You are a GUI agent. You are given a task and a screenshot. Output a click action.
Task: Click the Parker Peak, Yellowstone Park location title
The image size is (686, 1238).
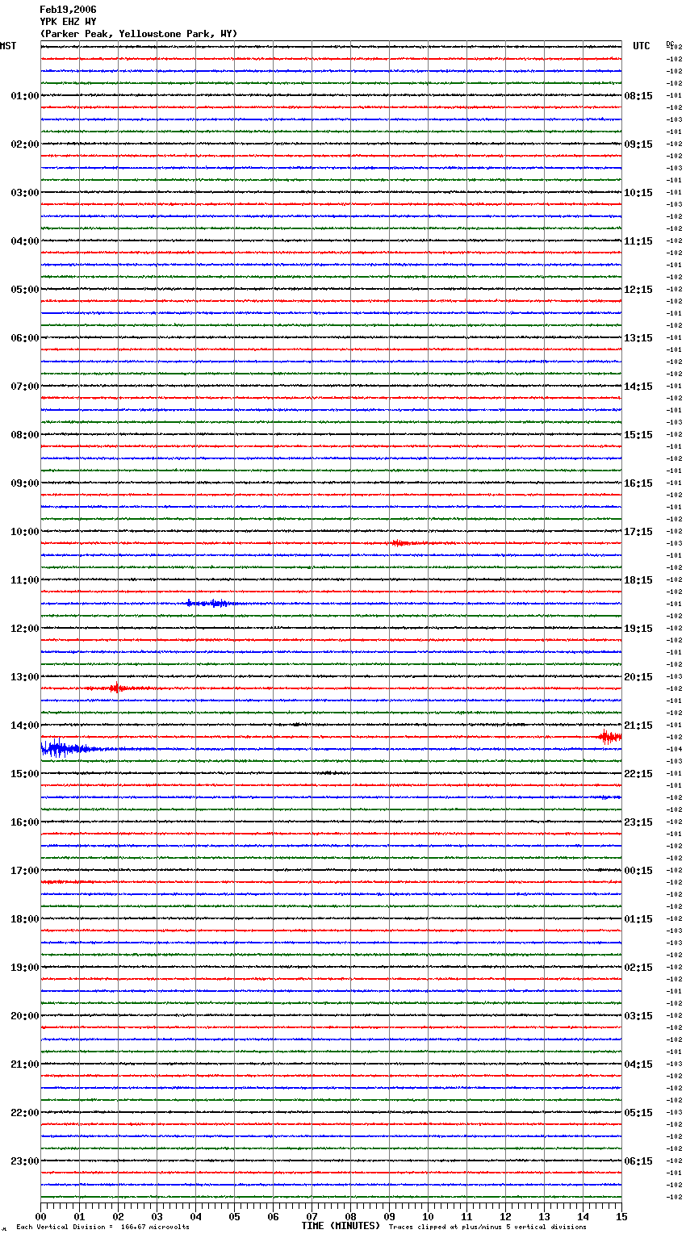coord(139,34)
